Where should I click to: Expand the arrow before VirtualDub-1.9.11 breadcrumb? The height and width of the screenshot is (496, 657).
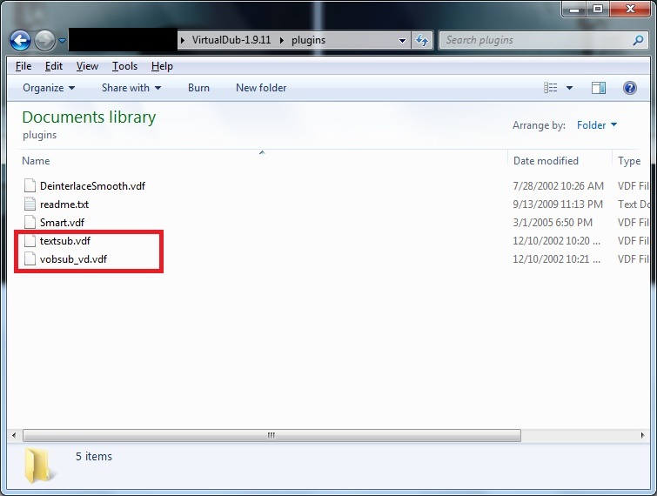click(x=183, y=40)
